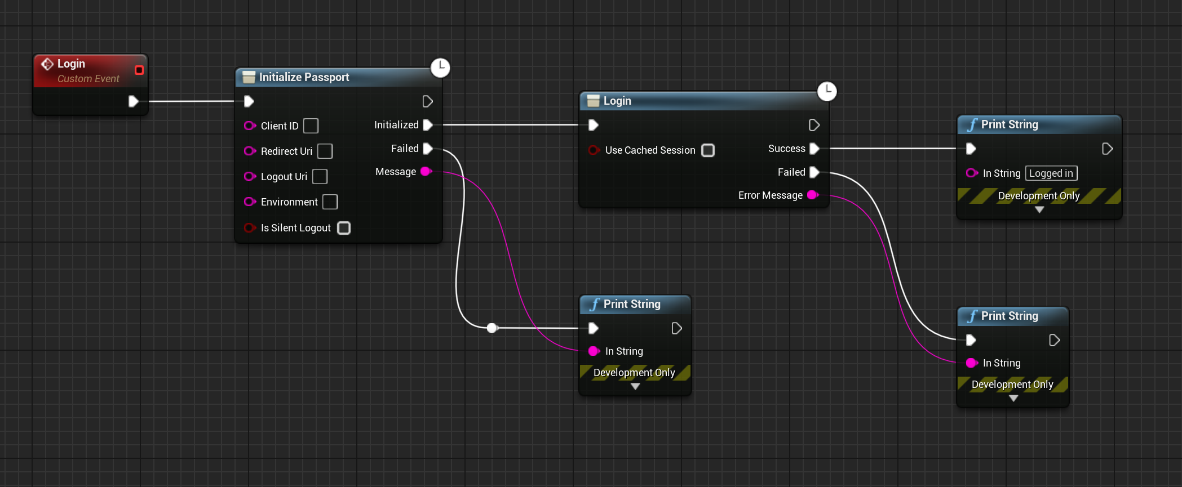Click the Redirect Uri input pin
1182x487 pixels.
click(x=250, y=151)
